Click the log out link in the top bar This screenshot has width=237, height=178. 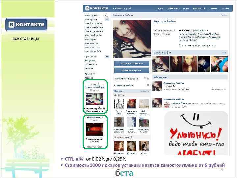pyautogui.click(x=225, y=9)
